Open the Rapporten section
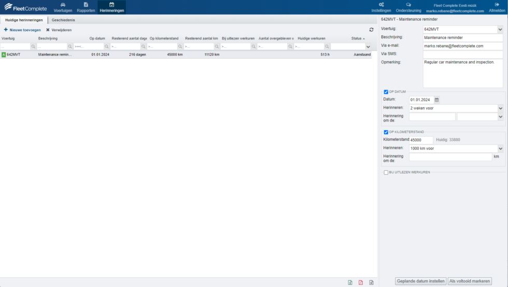 (x=86, y=7)
